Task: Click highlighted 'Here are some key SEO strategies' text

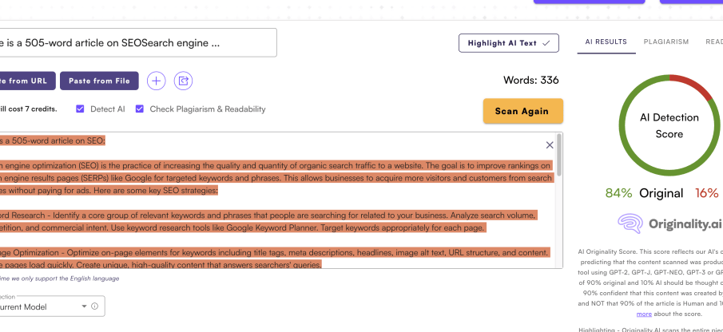Action: (x=156, y=190)
